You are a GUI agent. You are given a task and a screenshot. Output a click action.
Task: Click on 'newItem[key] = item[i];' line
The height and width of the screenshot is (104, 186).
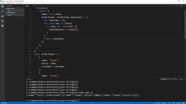click(x=64, y=29)
